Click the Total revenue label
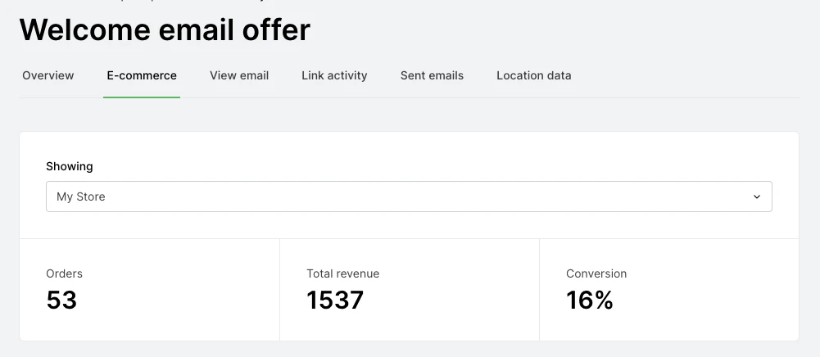The image size is (820, 357). 342,273
